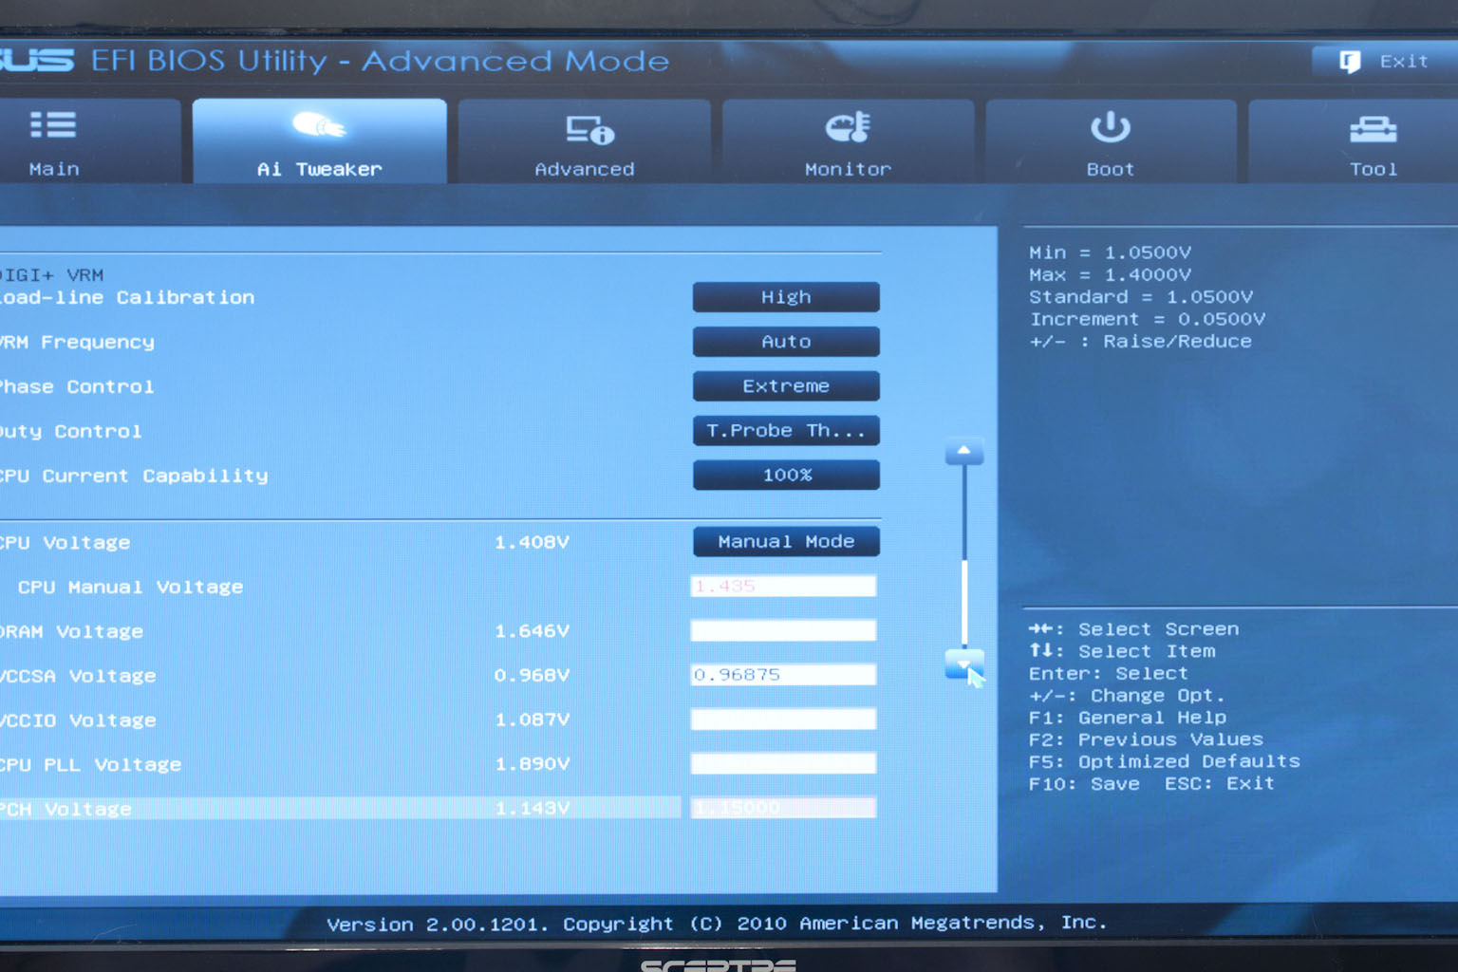Switch to the Ai Tweaker tab label

[319, 169]
